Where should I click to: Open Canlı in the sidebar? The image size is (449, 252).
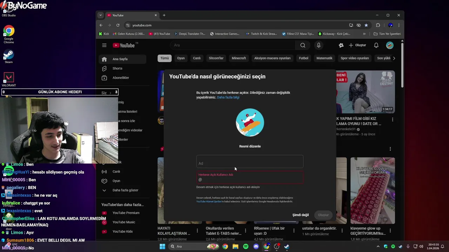pyautogui.click(x=122, y=171)
